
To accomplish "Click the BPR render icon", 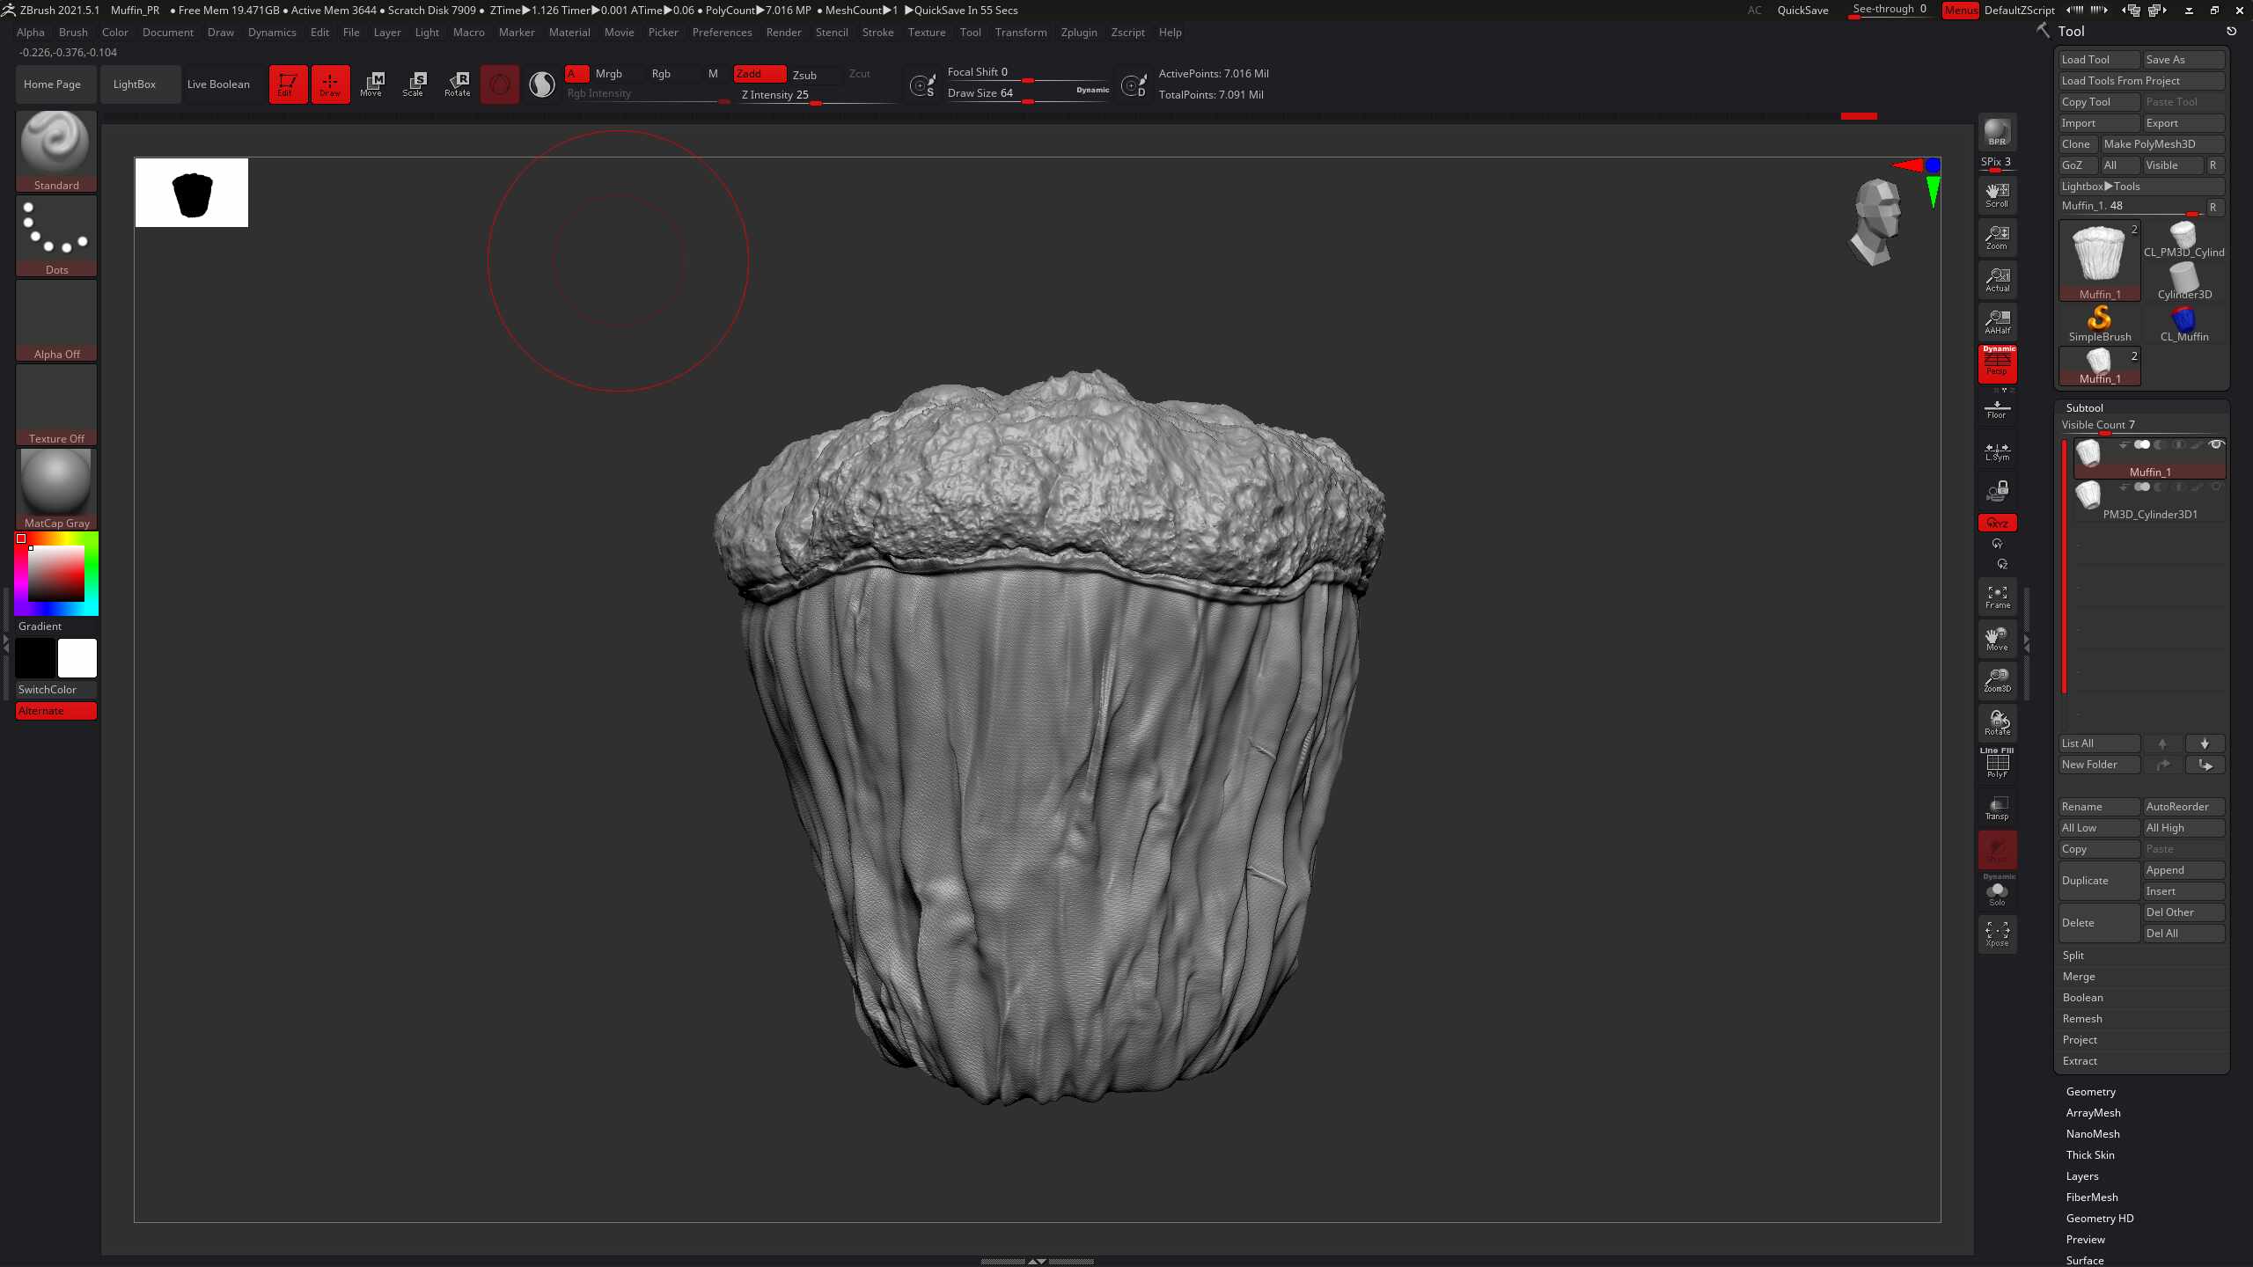I will pyautogui.click(x=1997, y=133).
